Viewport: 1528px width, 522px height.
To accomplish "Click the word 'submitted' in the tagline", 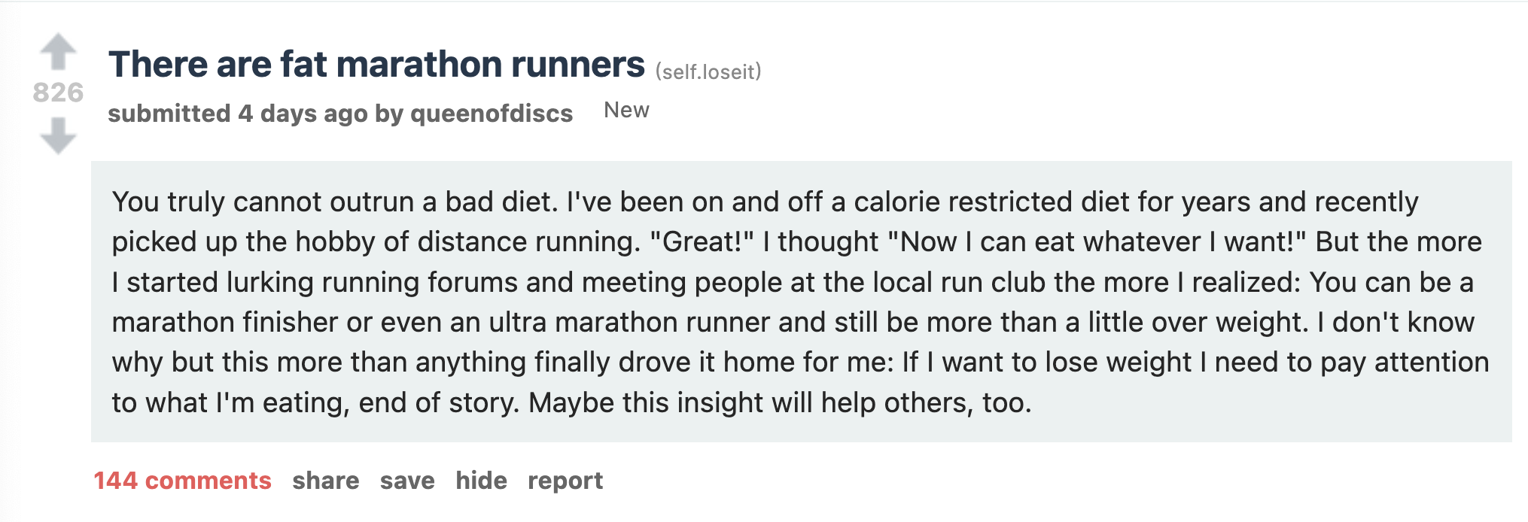I will click(x=169, y=114).
